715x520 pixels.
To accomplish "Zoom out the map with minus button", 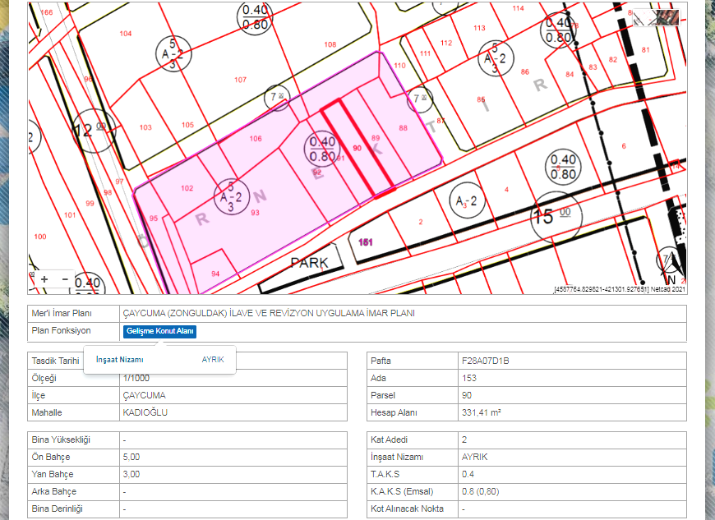I will pos(64,279).
